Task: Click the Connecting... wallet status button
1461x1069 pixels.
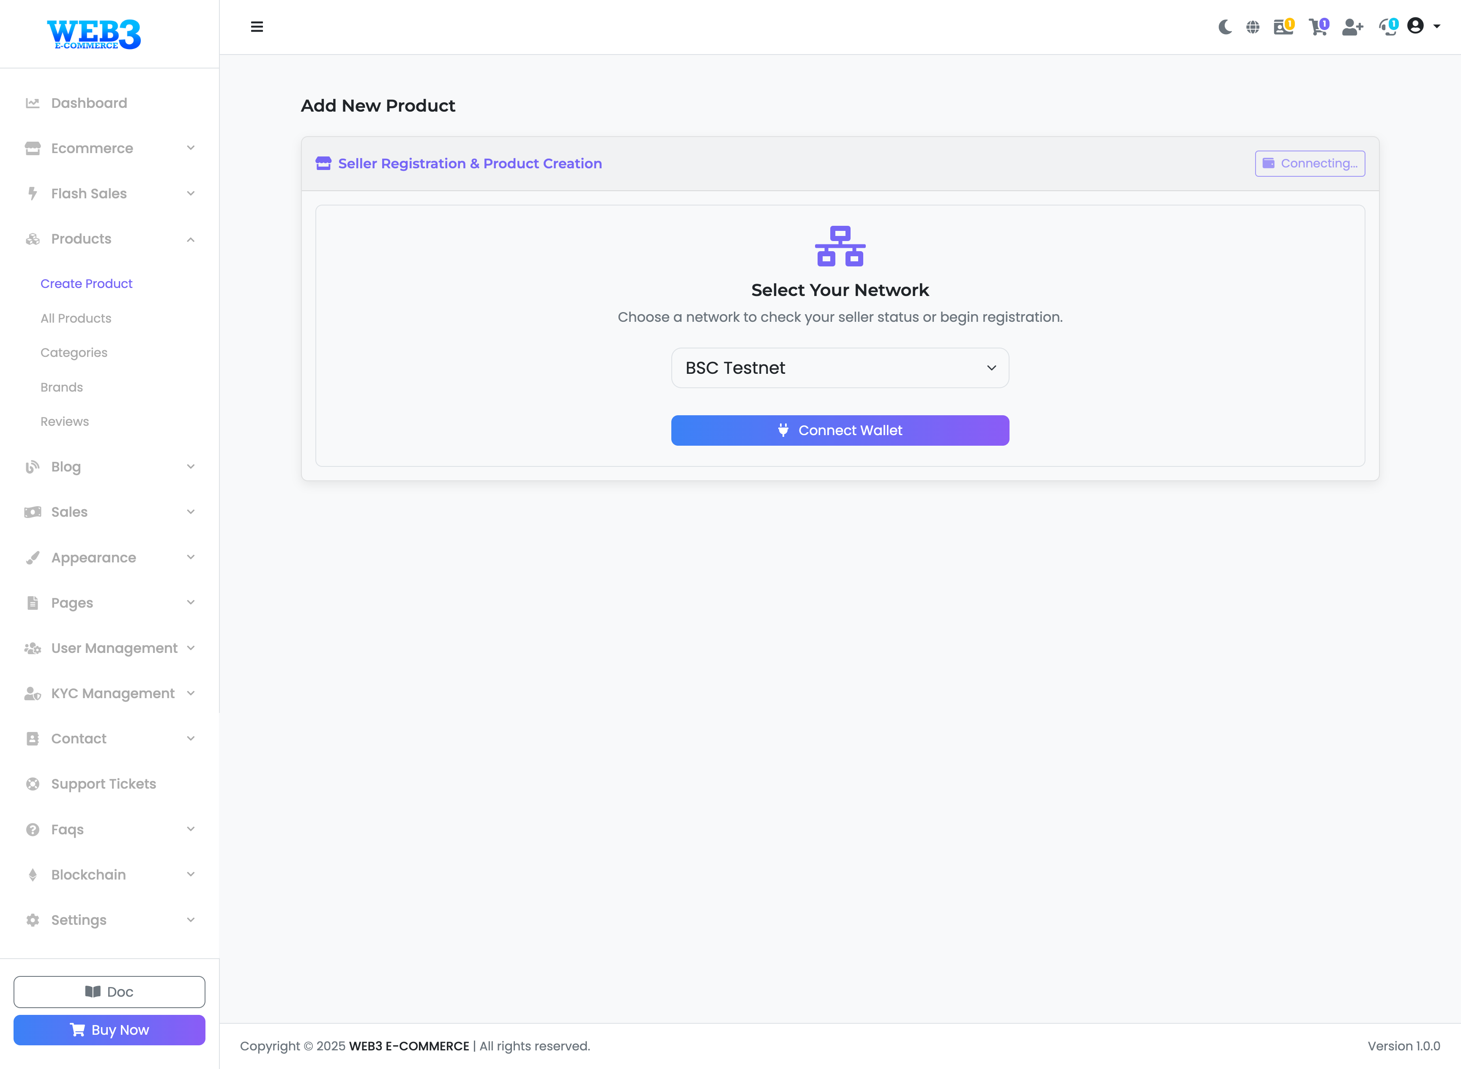Action: pos(1310,164)
